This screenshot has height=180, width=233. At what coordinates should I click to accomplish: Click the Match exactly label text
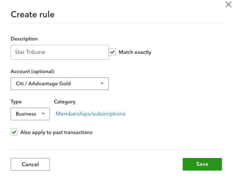[x=135, y=52]
